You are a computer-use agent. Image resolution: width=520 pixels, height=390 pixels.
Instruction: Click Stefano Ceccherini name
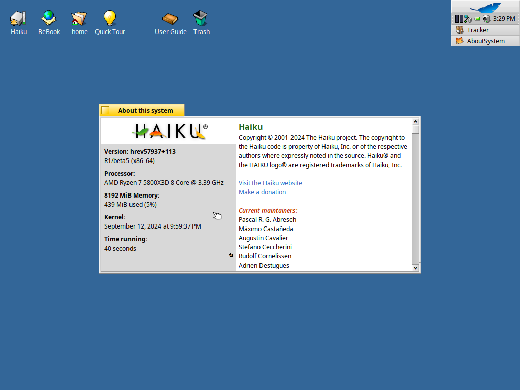tap(265, 247)
